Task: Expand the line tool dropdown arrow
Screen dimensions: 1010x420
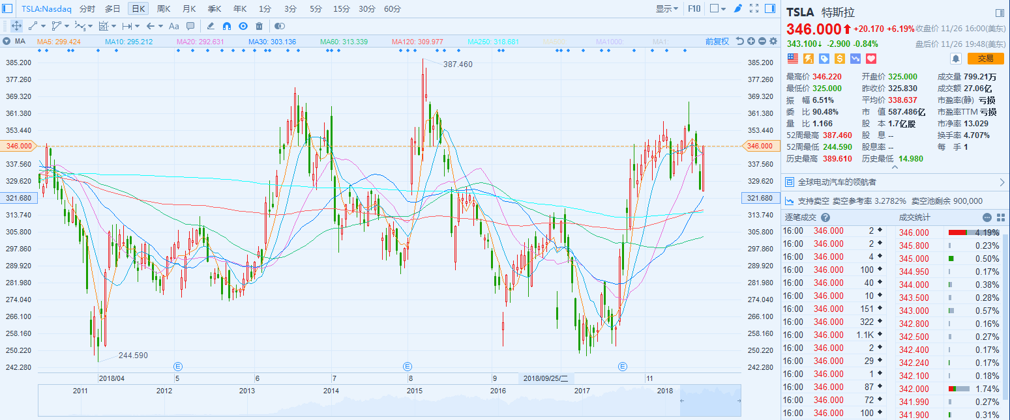Action: pos(43,26)
